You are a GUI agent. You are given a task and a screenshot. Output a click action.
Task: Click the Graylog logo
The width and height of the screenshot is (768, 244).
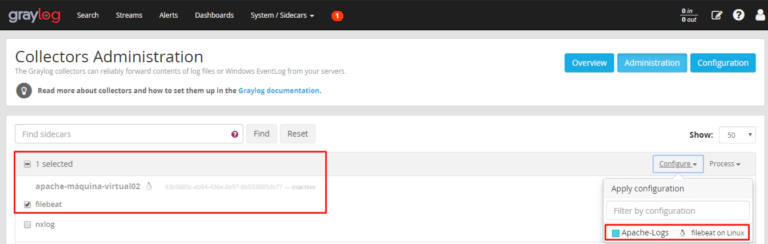[x=34, y=15]
